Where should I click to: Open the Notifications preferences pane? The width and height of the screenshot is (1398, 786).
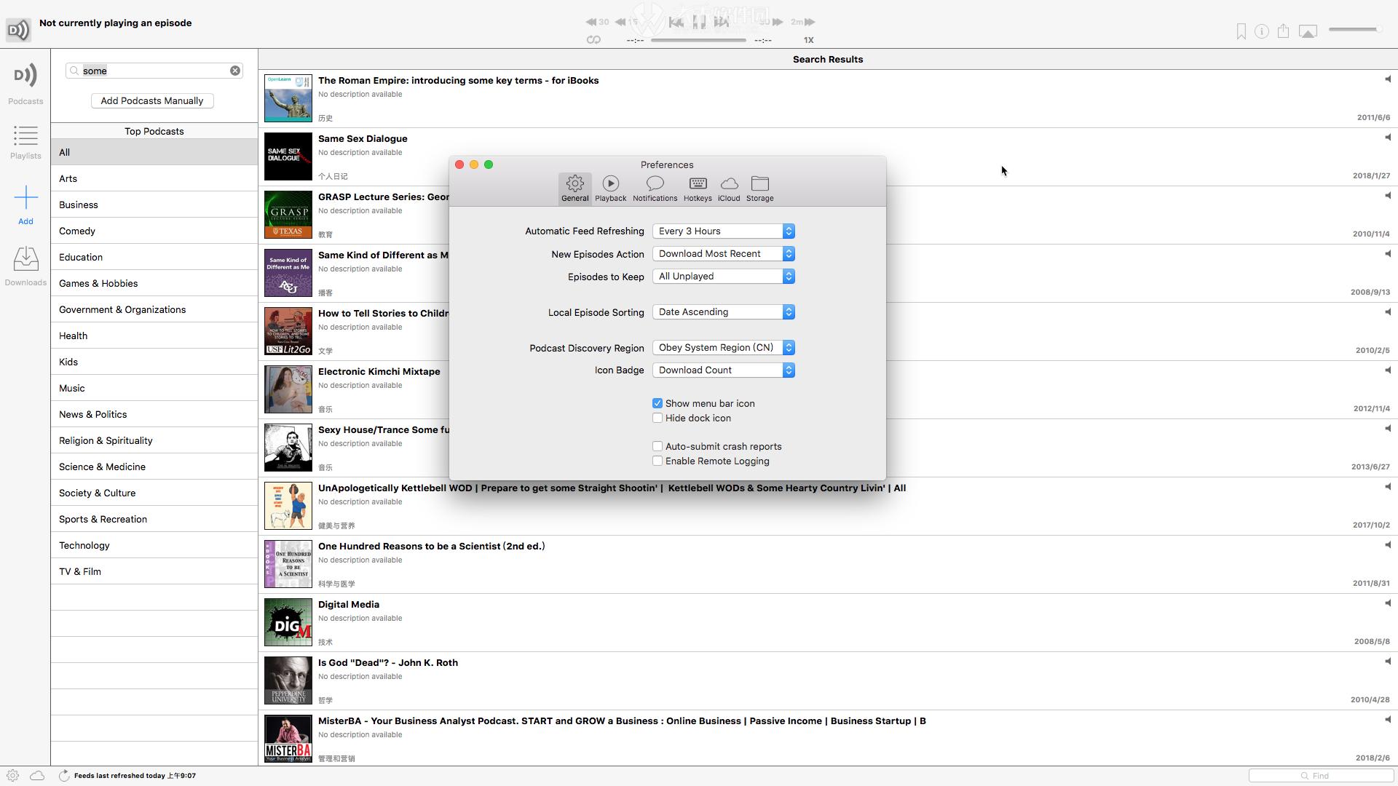[655, 188]
